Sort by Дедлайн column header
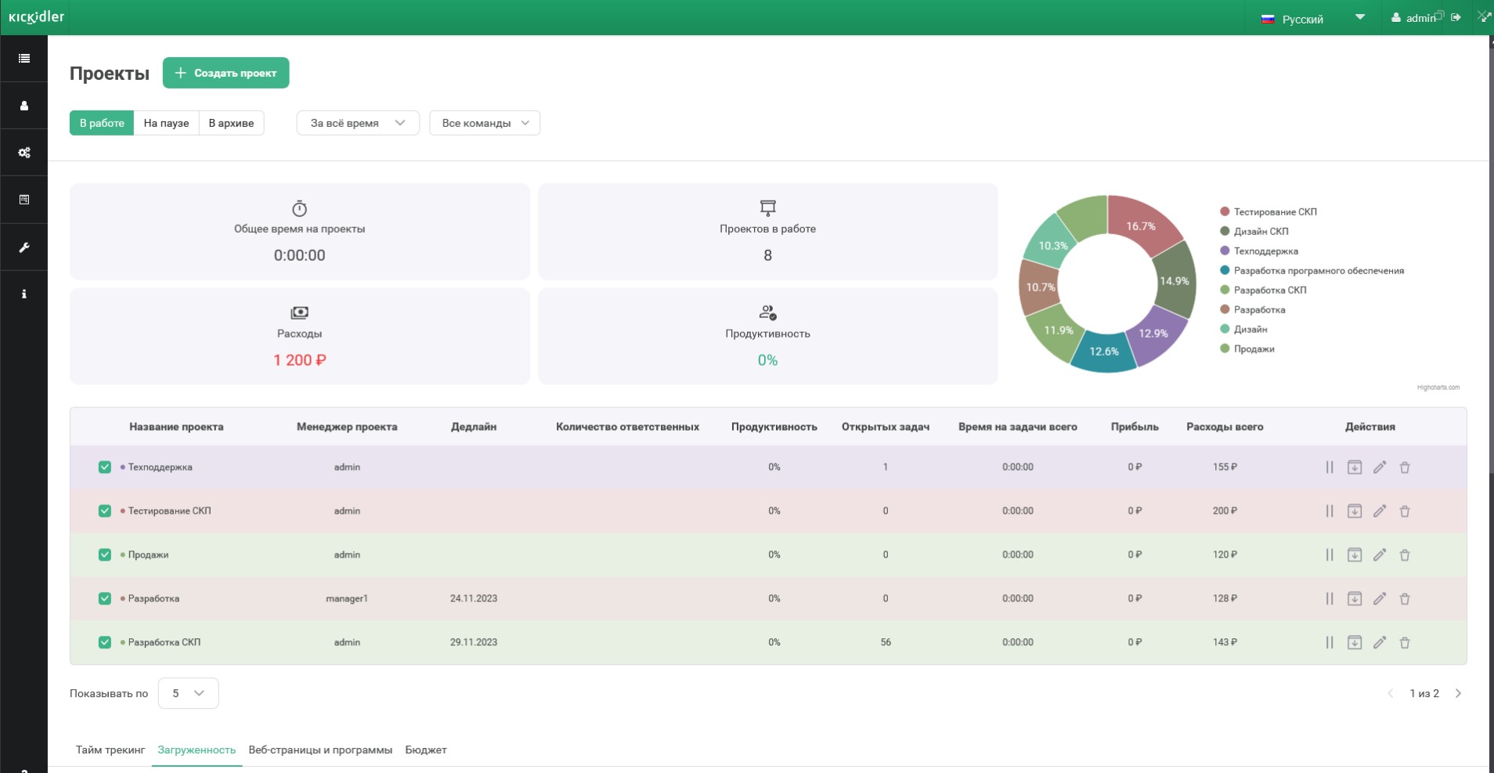1494x773 pixels. [x=474, y=427]
